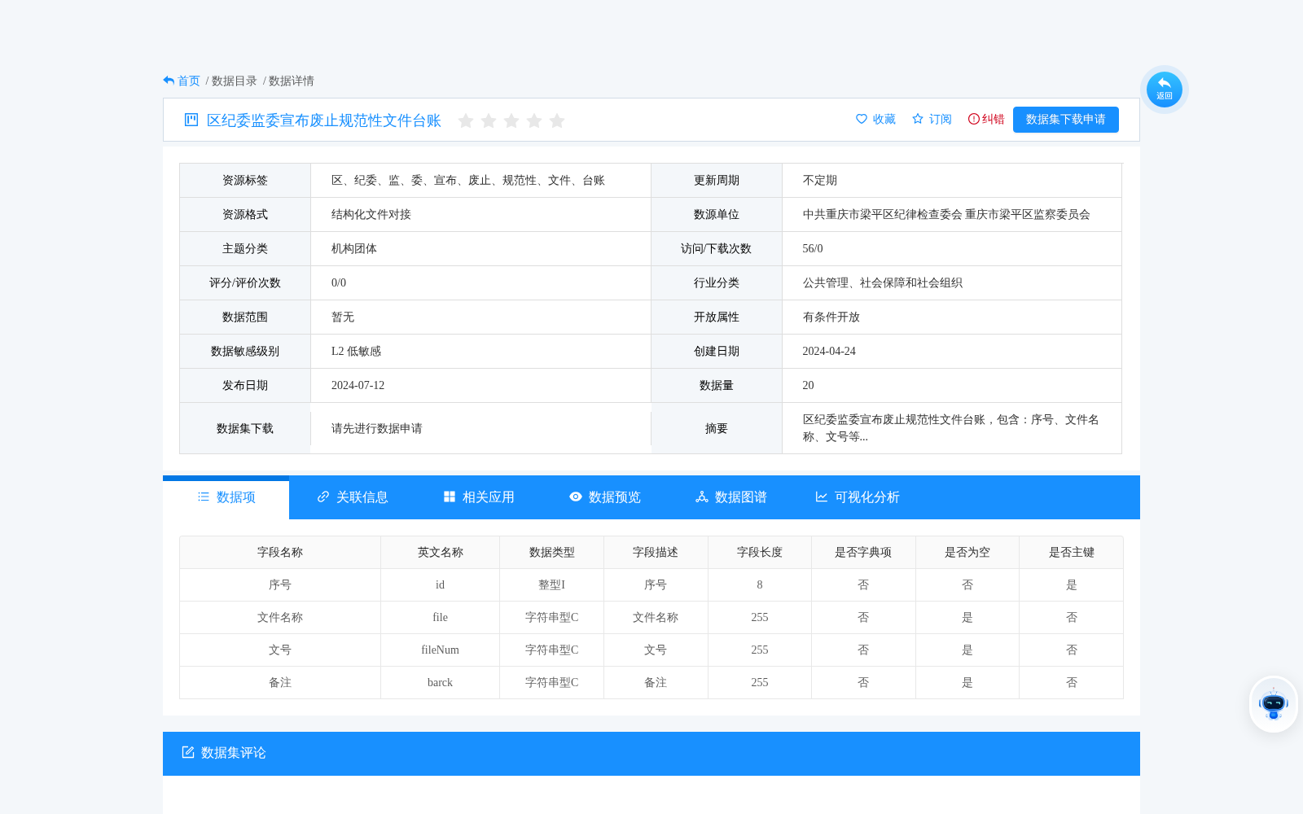Click the chart icon on 可视化分析 tab
1303x814 pixels.
[x=822, y=497]
